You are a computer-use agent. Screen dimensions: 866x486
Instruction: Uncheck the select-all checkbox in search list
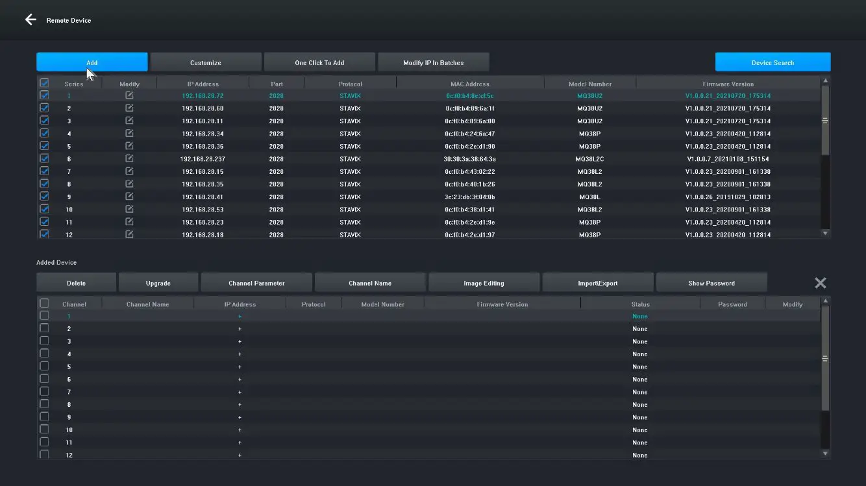44,83
